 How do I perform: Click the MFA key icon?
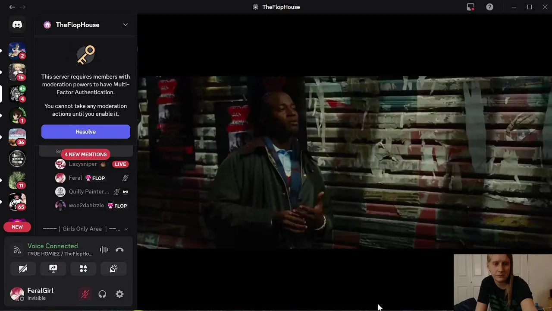[x=86, y=55]
